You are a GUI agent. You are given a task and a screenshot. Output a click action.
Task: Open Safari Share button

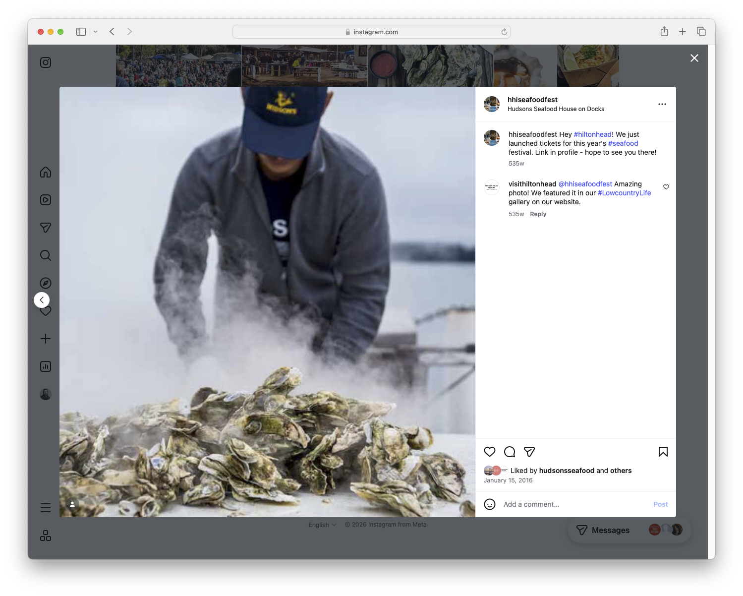664,32
